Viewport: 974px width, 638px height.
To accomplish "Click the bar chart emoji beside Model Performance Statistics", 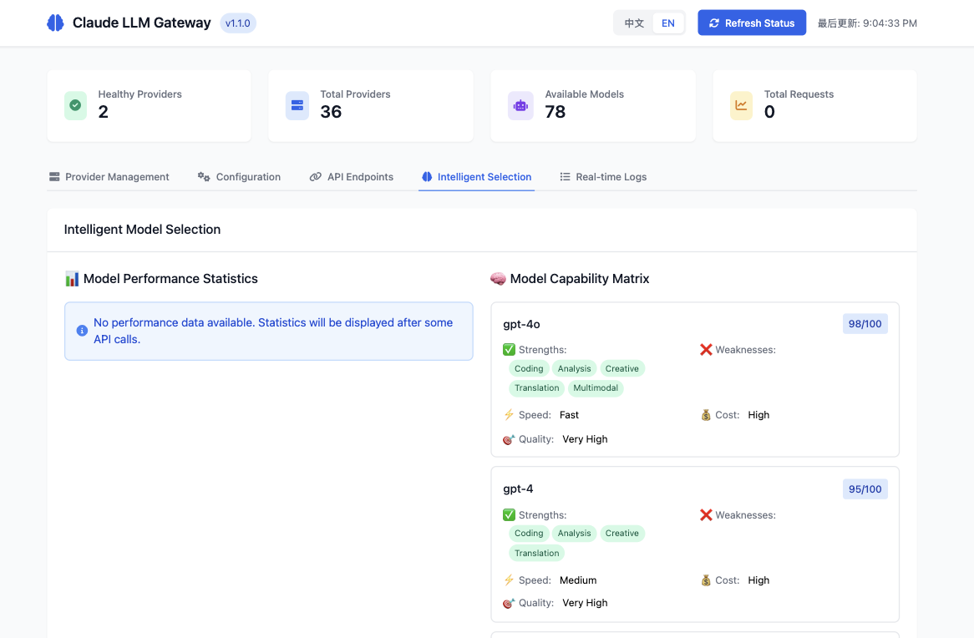I will click(x=72, y=278).
